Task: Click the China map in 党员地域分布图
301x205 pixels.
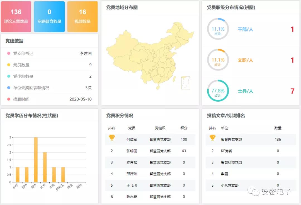Action: [x=148, y=56]
